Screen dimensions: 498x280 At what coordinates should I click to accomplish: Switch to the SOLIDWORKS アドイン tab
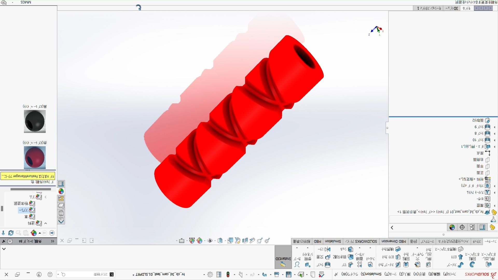coord(361,241)
